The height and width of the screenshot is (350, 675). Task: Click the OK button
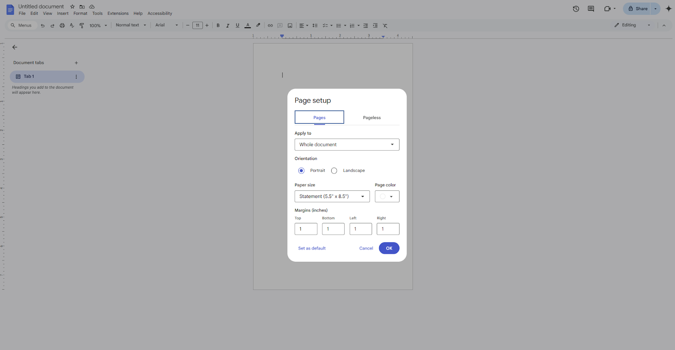[389, 248]
